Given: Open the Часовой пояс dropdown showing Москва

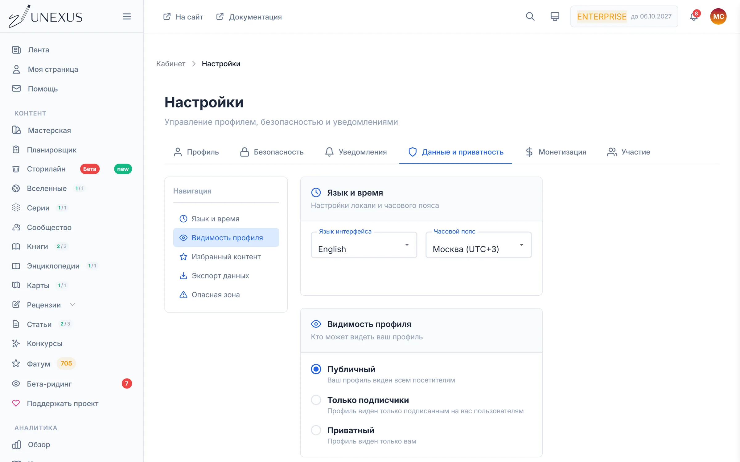Looking at the screenshot, I should (479, 245).
